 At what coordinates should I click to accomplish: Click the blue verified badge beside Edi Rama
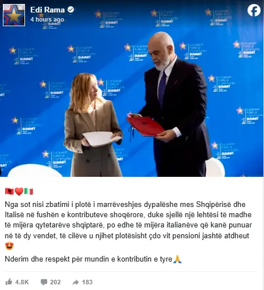[x=71, y=10]
